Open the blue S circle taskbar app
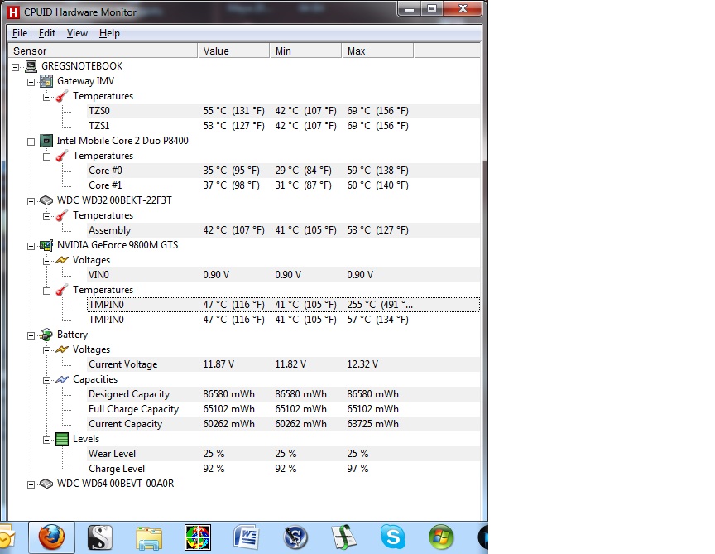 pos(295,537)
